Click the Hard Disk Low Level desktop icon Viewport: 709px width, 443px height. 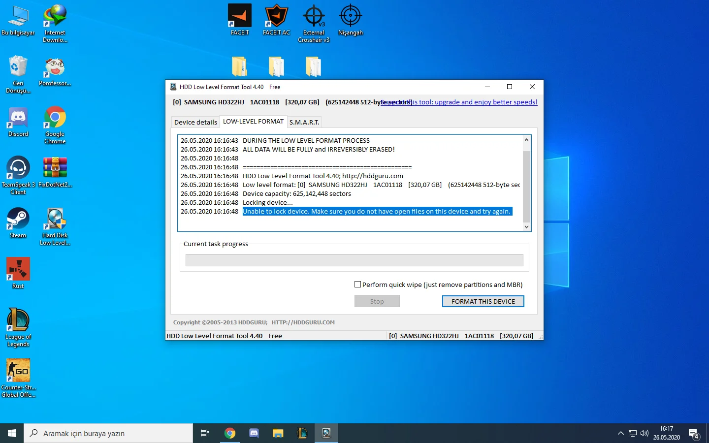(x=55, y=220)
